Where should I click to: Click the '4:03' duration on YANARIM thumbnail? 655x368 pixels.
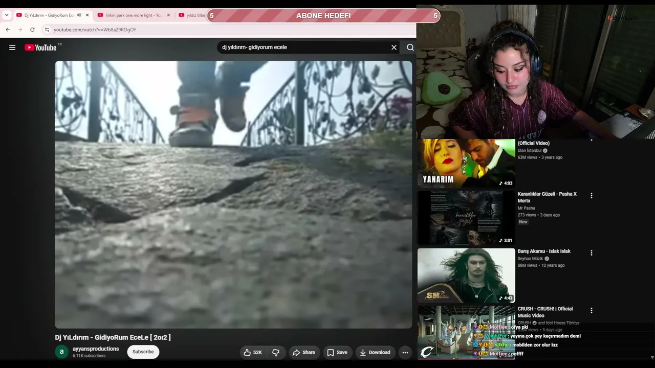pos(506,183)
